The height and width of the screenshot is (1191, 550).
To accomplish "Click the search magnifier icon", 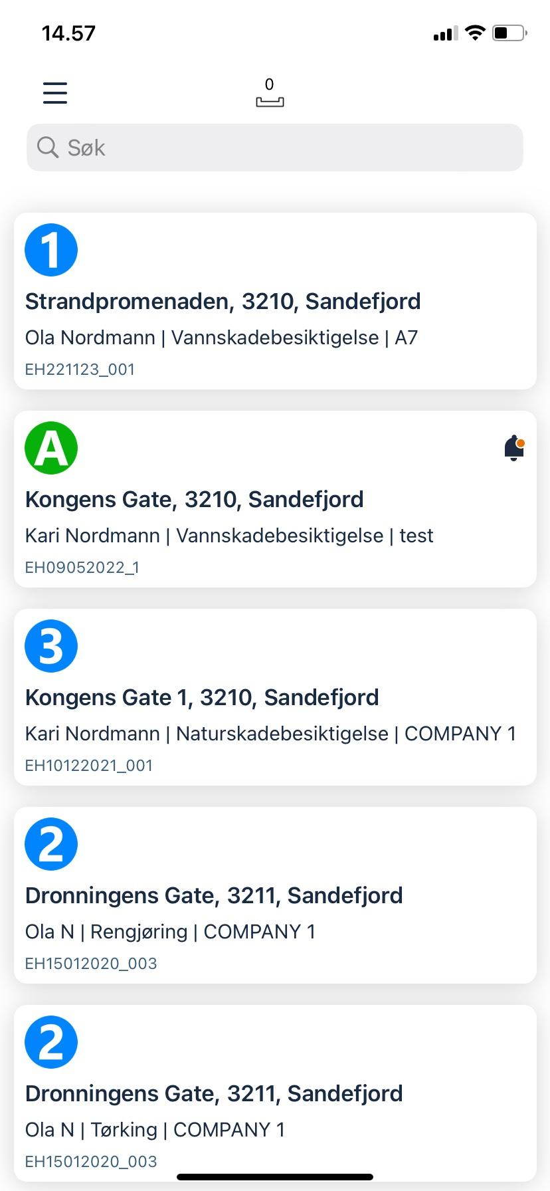I will [48, 148].
